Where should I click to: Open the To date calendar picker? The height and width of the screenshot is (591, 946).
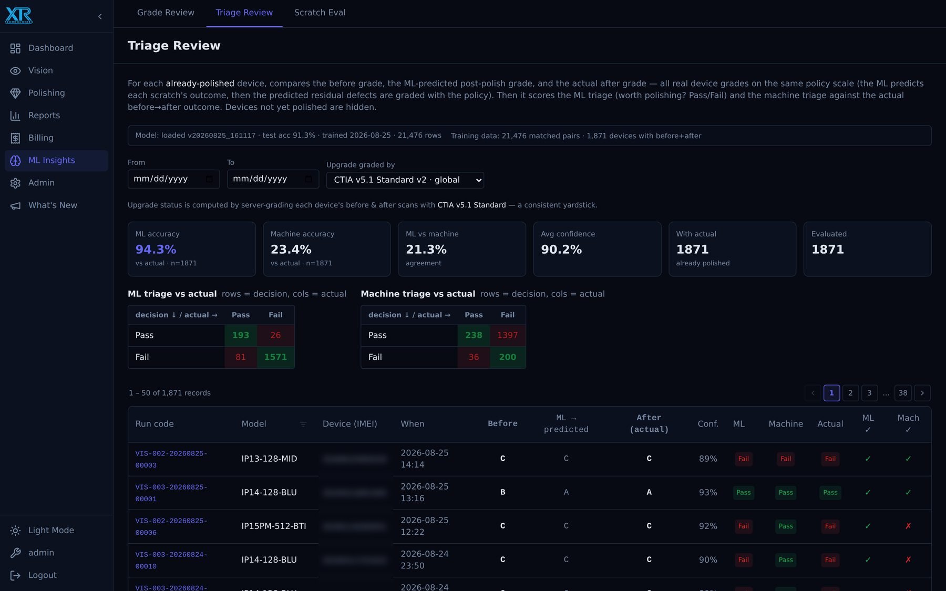click(309, 179)
